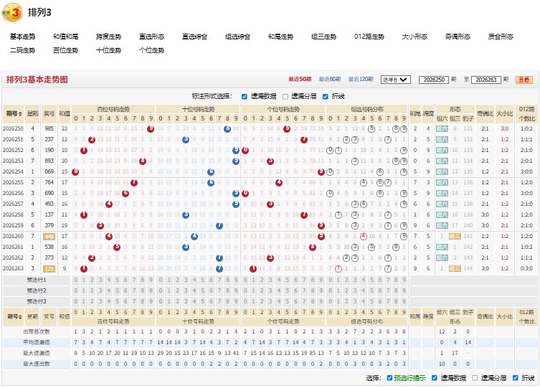Click highlighted 奖号 449 in row 2026260

click(49, 237)
